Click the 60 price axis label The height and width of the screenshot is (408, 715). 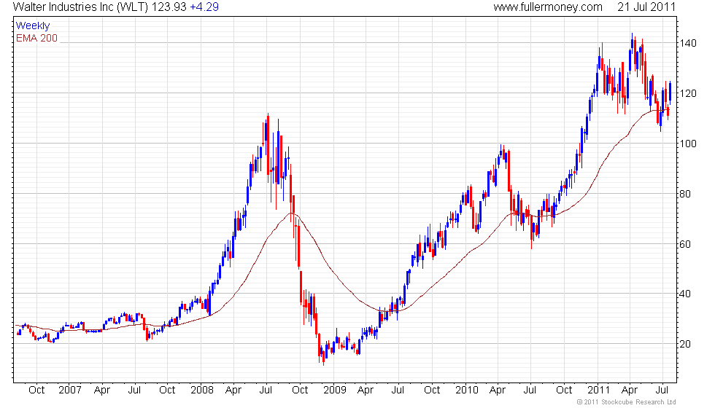point(685,244)
